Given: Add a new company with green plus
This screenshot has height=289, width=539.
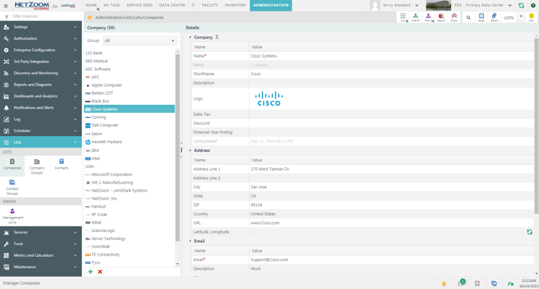Looking at the screenshot, I should (x=91, y=272).
